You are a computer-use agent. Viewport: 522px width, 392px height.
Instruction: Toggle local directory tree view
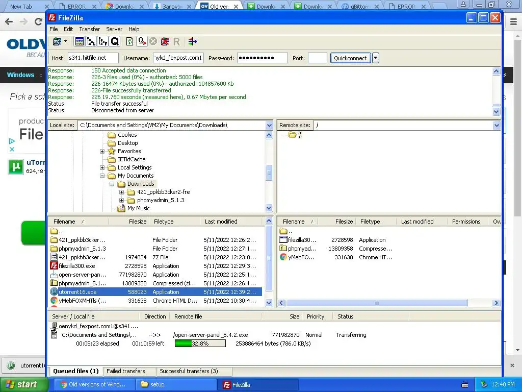(x=91, y=41)
